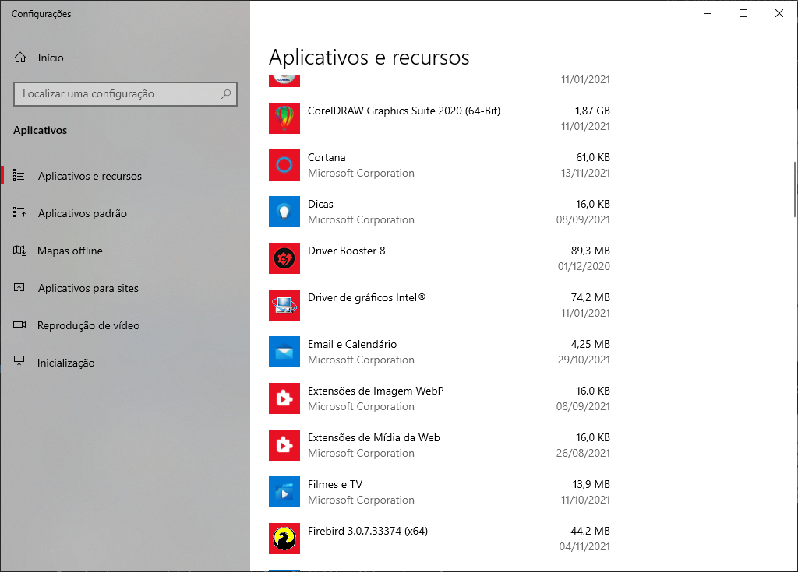Screen dimensions: 798x572
Task: Click the search magnifier icon
Action: (x=226, y=93)
